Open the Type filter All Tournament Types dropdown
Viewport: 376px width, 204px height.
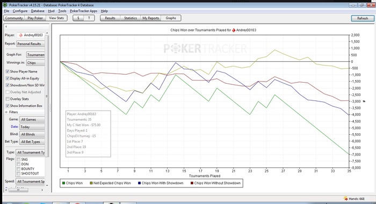point(31,152)
